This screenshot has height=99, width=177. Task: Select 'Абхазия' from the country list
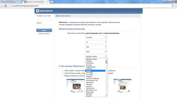click(x=95, y=61)
